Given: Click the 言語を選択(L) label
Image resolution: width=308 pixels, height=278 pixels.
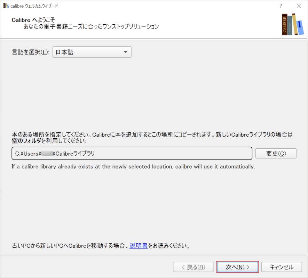Looking at the screenshot, I should pyautogui.click(x=30, y=52).
